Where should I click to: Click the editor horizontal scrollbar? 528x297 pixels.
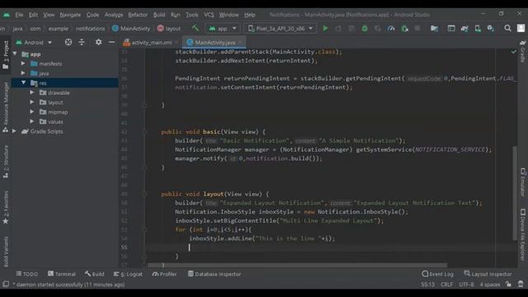coord(297,265)
